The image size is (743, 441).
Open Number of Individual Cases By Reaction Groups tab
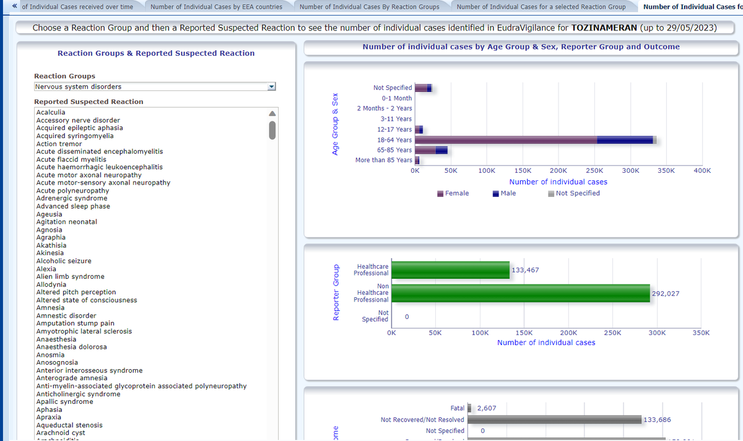[x=369, y=7]
